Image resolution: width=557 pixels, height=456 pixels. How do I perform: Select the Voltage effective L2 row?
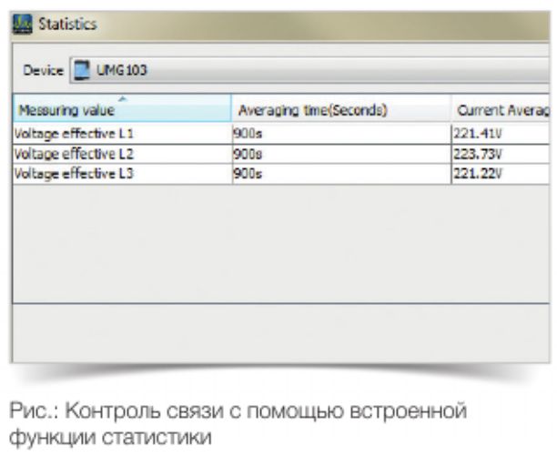pyautogui.click(x=75, y=153)
